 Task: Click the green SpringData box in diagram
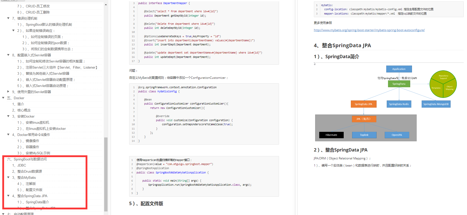click(x=399, y=84)
